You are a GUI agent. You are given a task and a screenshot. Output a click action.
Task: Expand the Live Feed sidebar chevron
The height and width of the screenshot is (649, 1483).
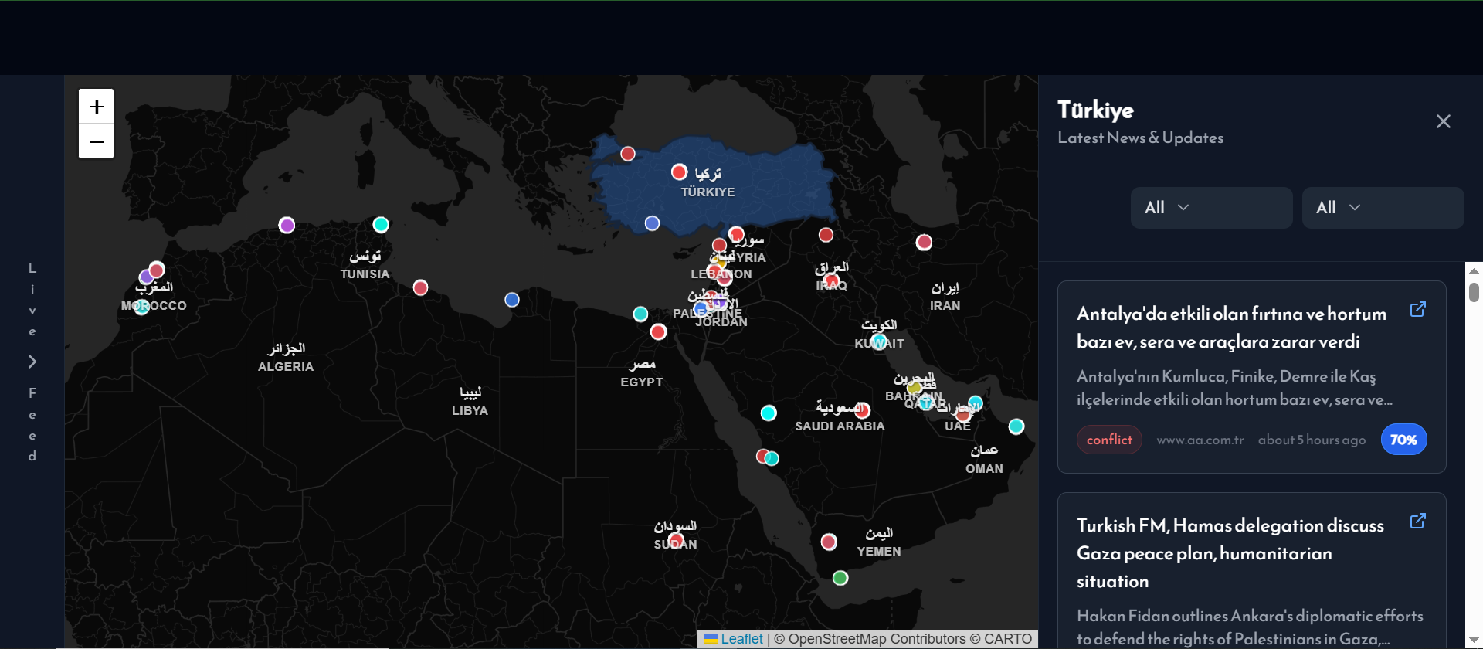point(32,362)
